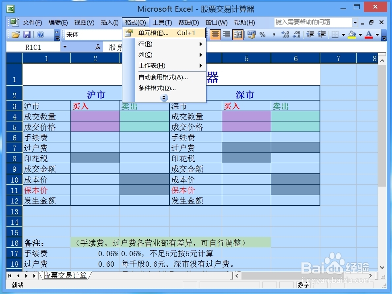Minimize the workbook window inside Excel
This screenshot has width=392, height=294.
point(363,23)
